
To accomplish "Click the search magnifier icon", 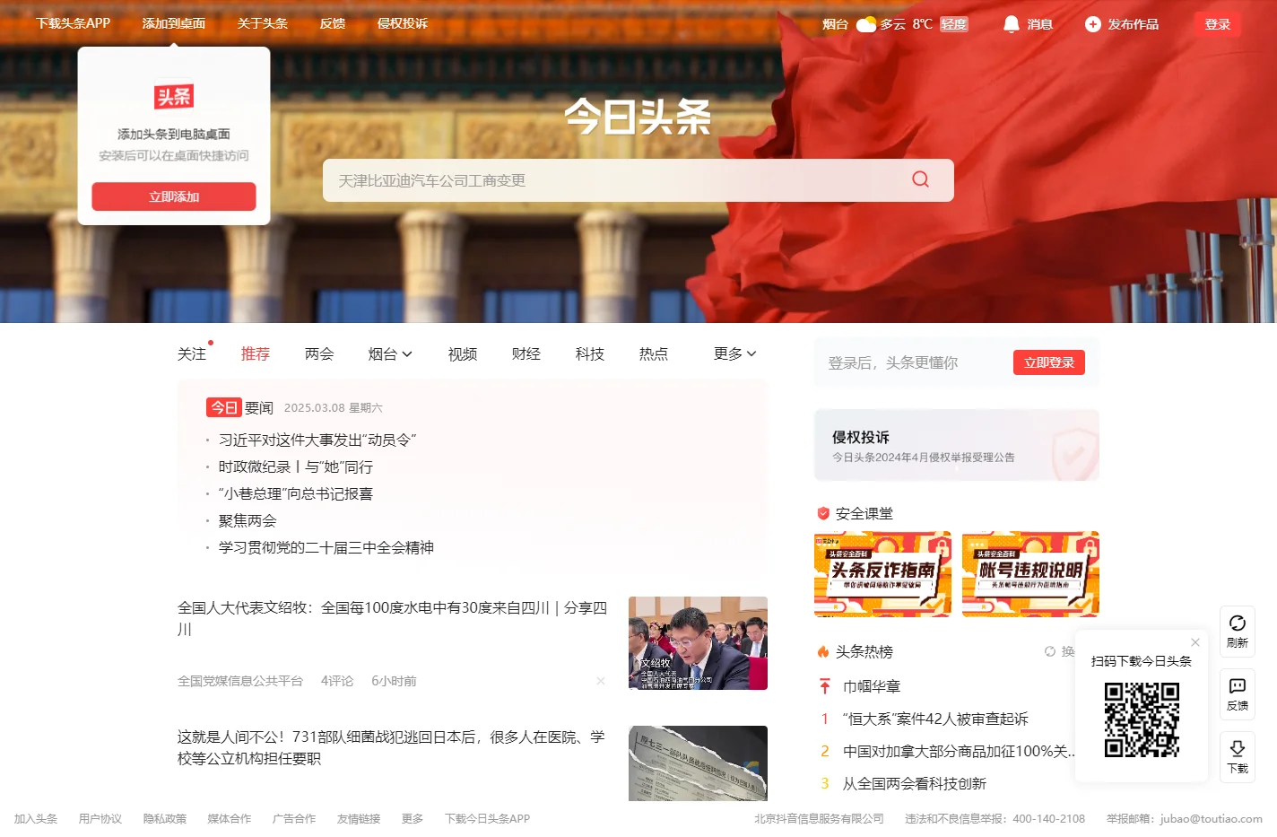I will click(920, 179).
